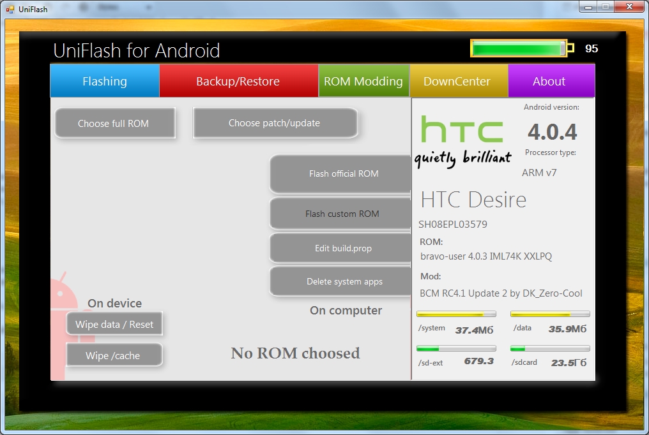The image size is (649, 435).
Task: Click Choose patch/update button
Action: point(275,122)
